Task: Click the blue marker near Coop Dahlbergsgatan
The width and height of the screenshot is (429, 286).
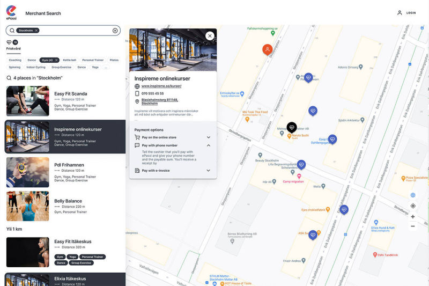Action: 332,140
